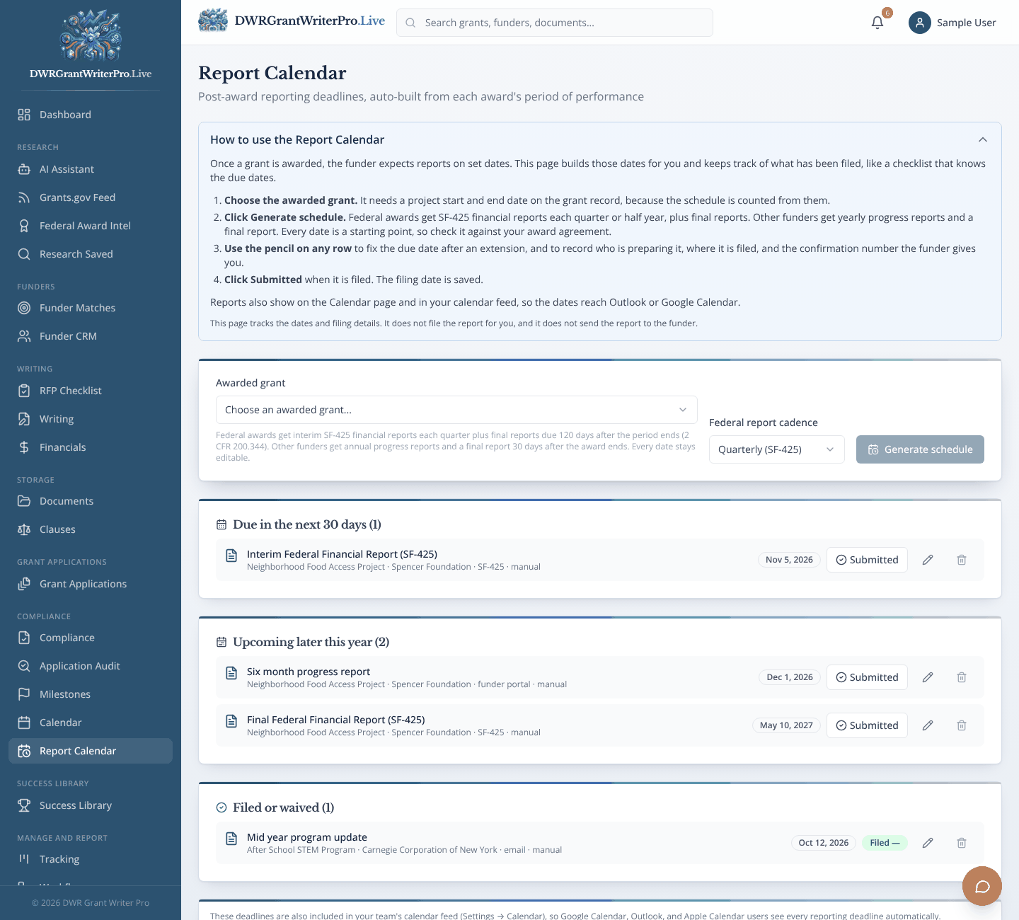Click the Financials dollar icon

coord(24,447)
